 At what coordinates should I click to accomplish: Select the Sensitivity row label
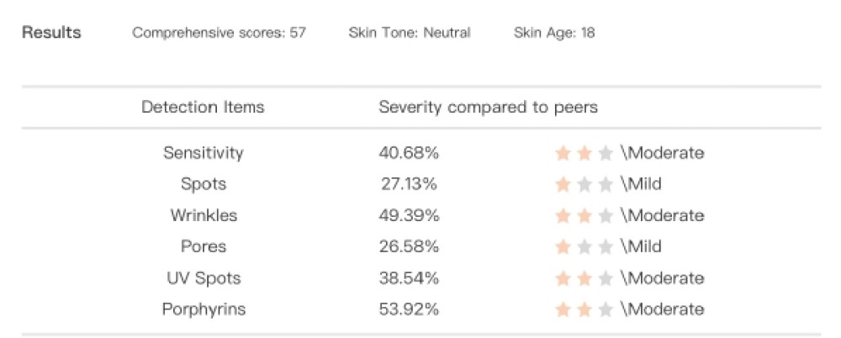[204, 153]
